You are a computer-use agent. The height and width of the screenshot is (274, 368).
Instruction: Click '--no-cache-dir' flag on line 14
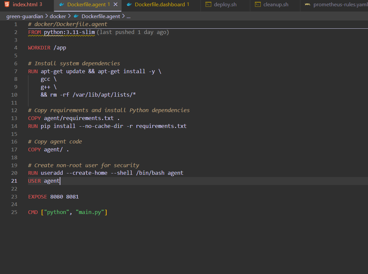click(x=101, y=126)
